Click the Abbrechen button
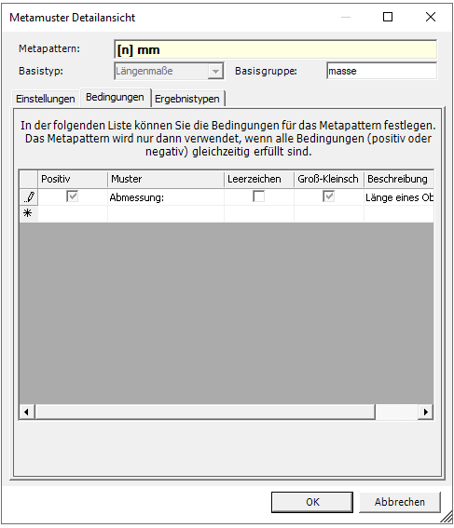The image size is (454, 528). (x=400, y=502)
